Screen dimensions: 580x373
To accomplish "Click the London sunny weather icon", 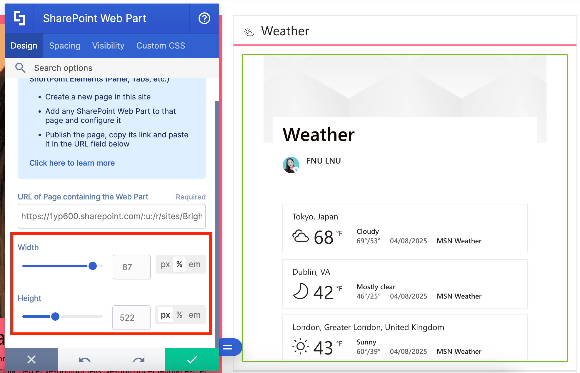I will point(300,347).
